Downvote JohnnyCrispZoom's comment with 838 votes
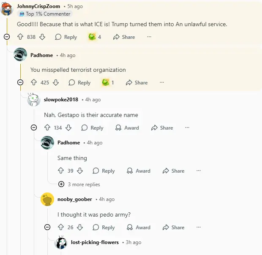The image size is (262, 255). [42, 37]
